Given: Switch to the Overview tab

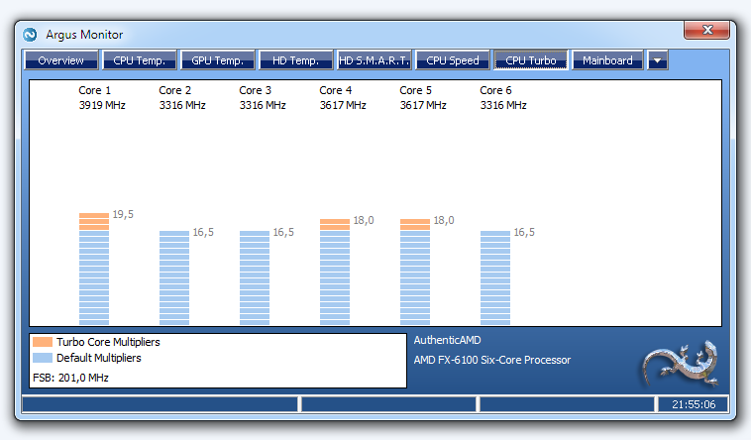Looking at the screenshot, I should (60, 60).
